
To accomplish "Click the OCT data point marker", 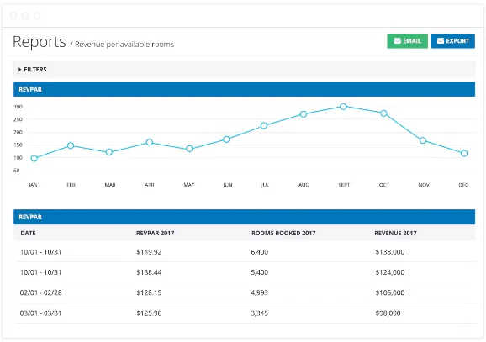I will pyautogui.click(x=383, y=113).
